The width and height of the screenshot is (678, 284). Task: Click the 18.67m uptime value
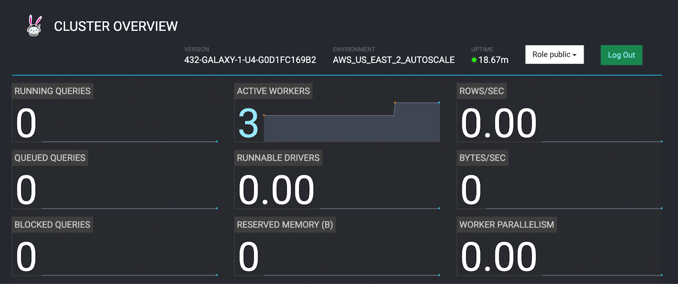pos(493,60)
